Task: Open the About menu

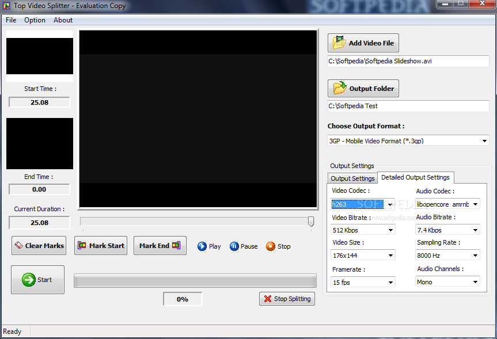Action: coord(63,20)
